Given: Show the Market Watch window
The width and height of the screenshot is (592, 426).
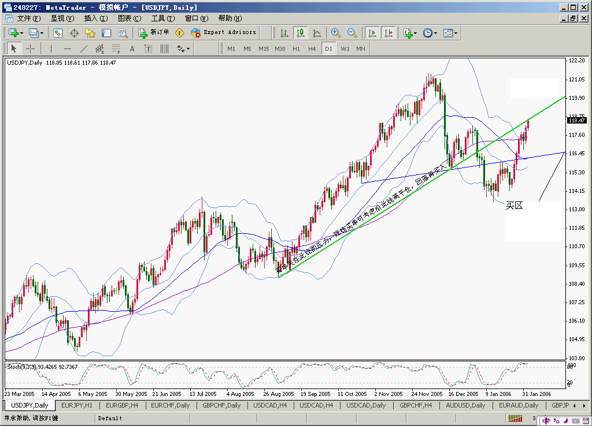Looking at the screenshot, I should point(58,33).
